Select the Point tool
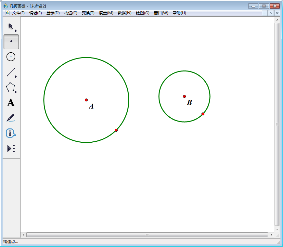This screenshot has height=247, width=283. tap(11, 42)
